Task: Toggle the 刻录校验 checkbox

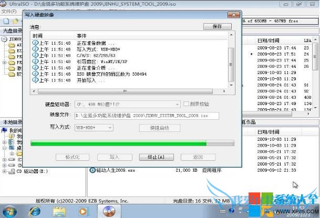Action: [x=186, y=104]
